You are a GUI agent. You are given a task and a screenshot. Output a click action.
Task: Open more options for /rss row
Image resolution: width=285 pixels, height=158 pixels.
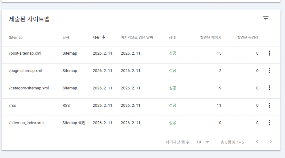(x=269, y=105)
